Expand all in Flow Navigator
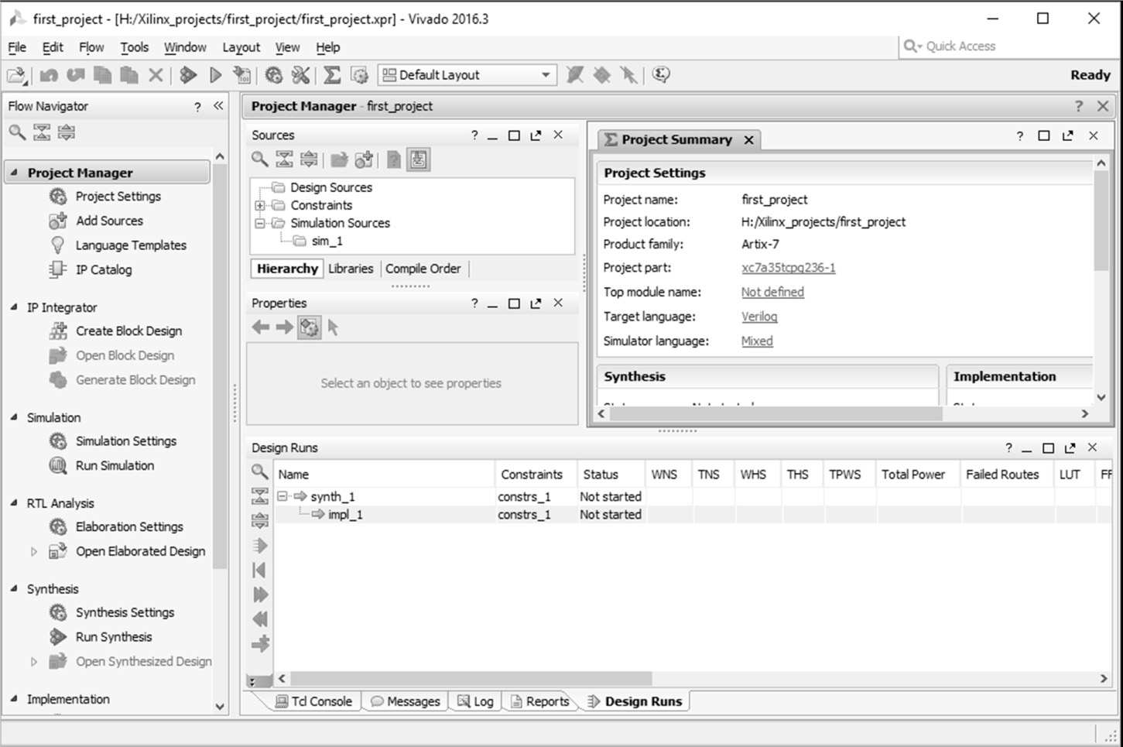This screenshot has height=747, width=1123. (67, 132)
